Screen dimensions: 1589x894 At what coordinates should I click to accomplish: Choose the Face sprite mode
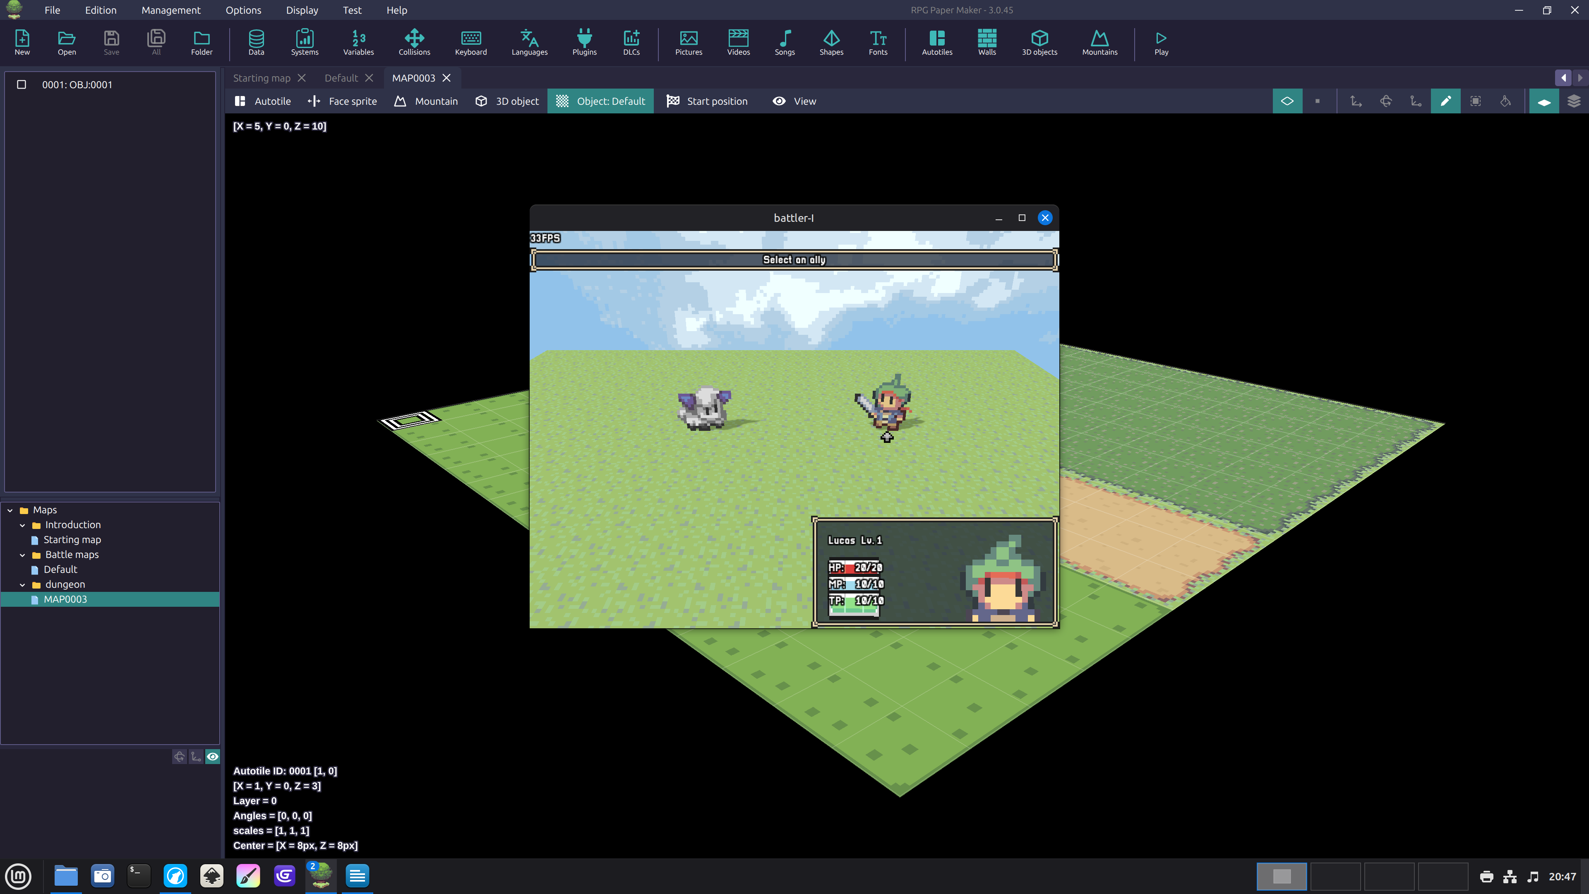point(342,101)
